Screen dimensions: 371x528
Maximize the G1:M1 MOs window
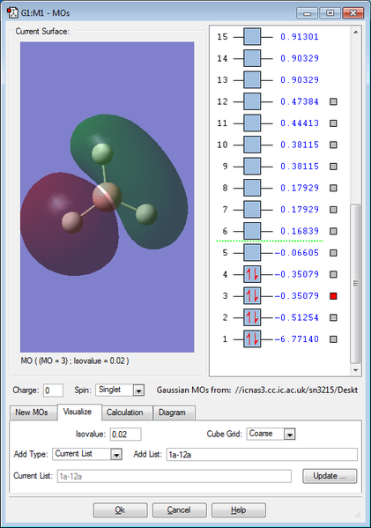click(330, 13)
